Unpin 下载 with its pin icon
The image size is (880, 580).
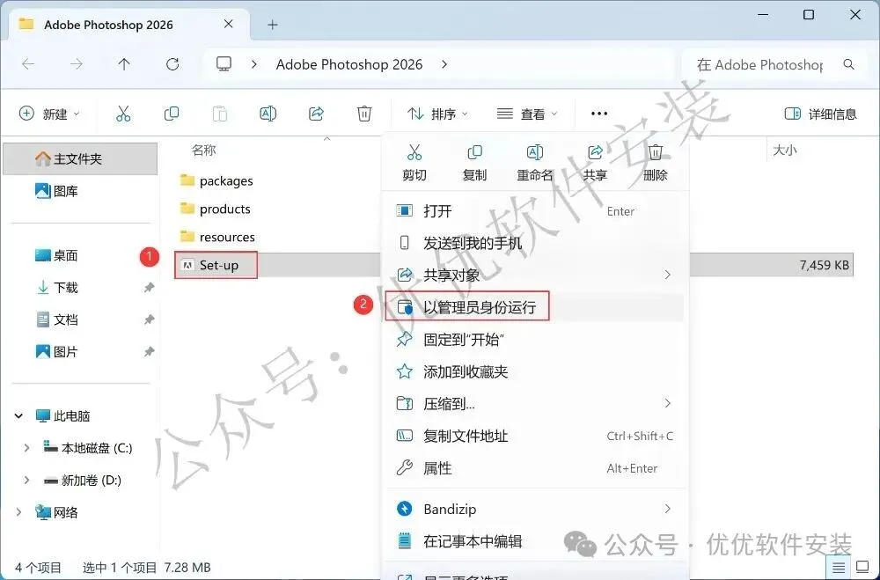pyautogui.click(x=149, y=288)
